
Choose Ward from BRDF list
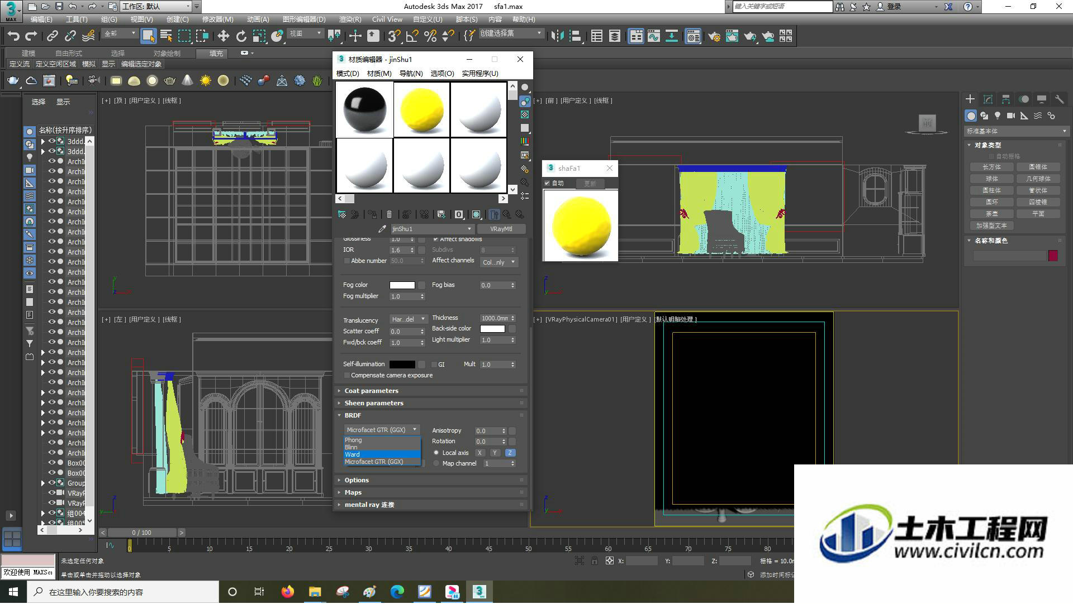[x=382, y=454]
